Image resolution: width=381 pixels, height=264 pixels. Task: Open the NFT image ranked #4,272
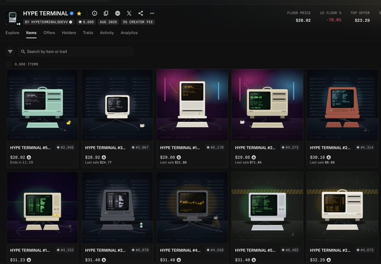coord(267,105)
